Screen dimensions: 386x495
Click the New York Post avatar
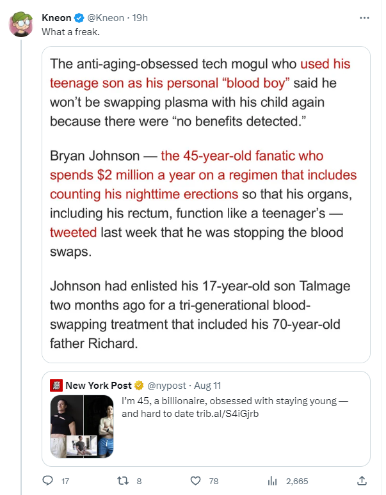[x=56, y=385]
